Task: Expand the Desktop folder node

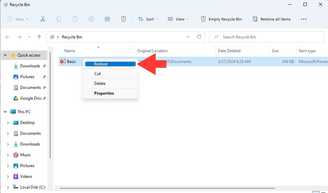Action: click(x=8, y=123)
